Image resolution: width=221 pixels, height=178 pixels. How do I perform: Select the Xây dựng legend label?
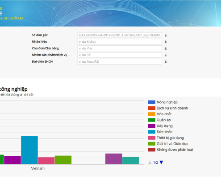165,126
